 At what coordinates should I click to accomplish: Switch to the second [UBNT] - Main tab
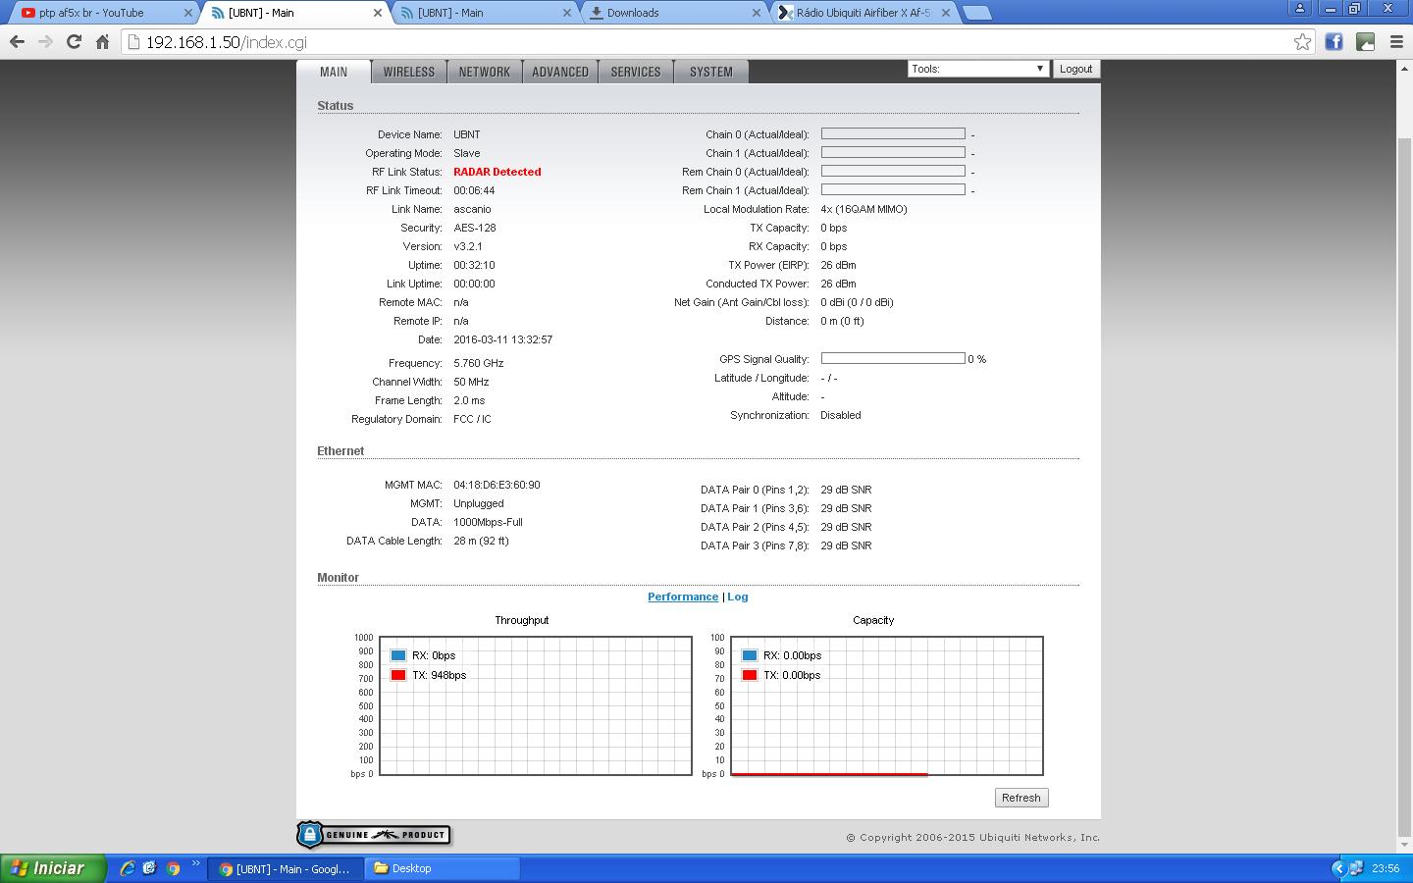click(485, 13)
